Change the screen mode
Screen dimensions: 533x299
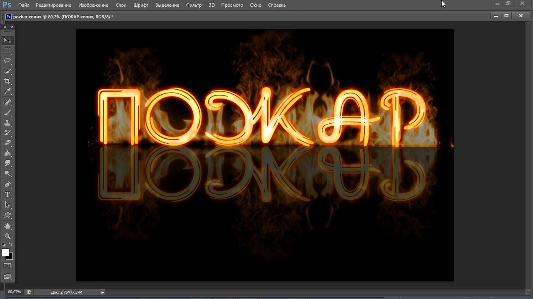[x=7, y=276]
